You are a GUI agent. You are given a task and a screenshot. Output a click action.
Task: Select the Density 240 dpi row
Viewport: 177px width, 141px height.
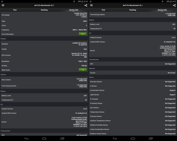pyautogui.click(x=44, y=66)
